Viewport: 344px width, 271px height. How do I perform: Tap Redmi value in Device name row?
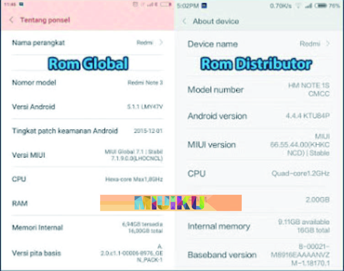tap(310, 44)
